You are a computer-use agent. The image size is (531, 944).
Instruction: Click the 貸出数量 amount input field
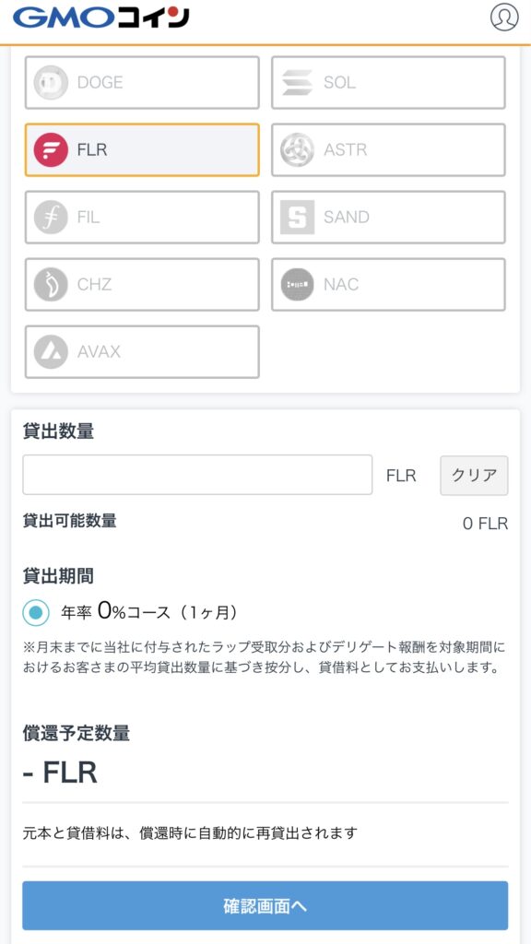[x=197, y=475]
